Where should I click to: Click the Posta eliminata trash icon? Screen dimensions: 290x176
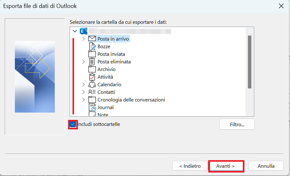92,62
